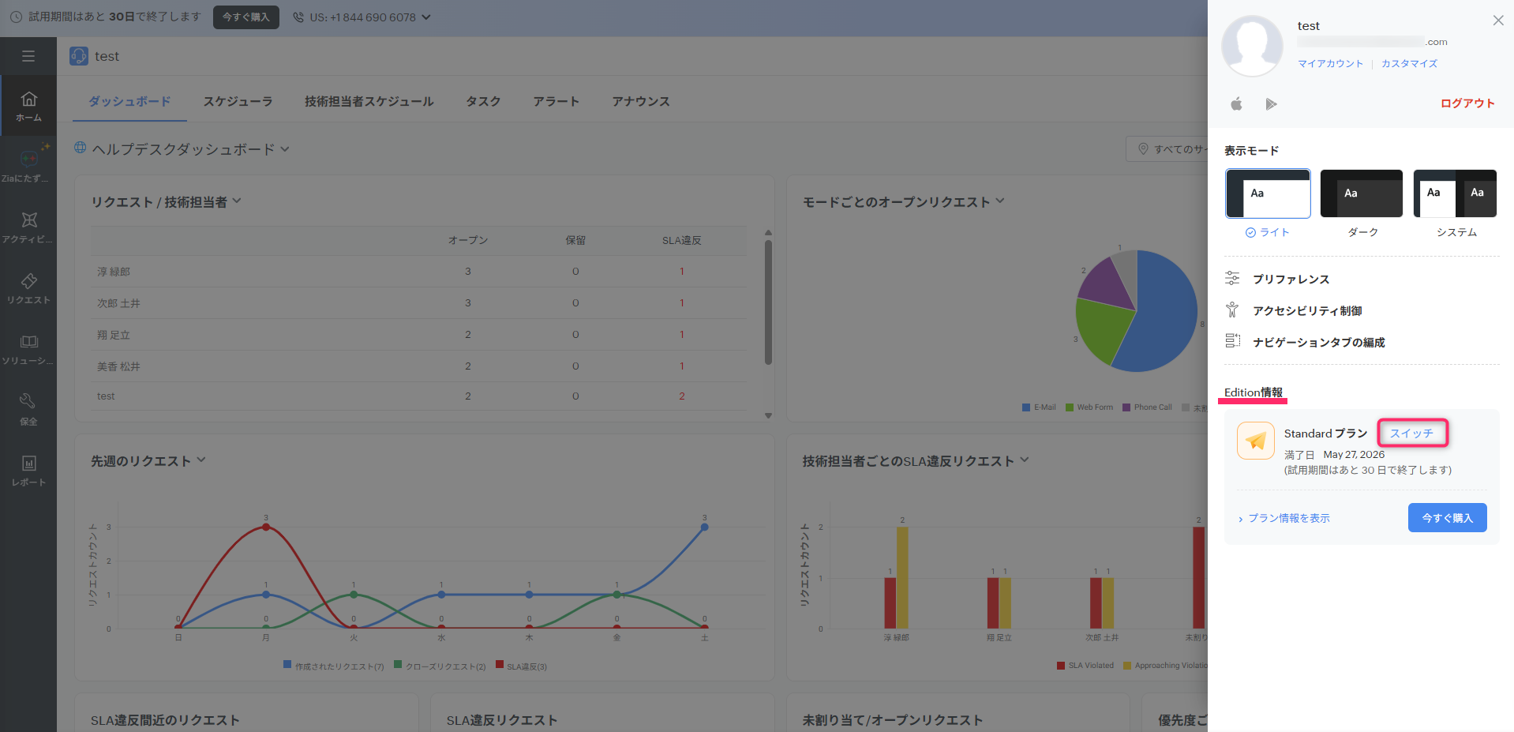Click the Google Play store icon
1514x732 pixels.
coord(1271,103)
